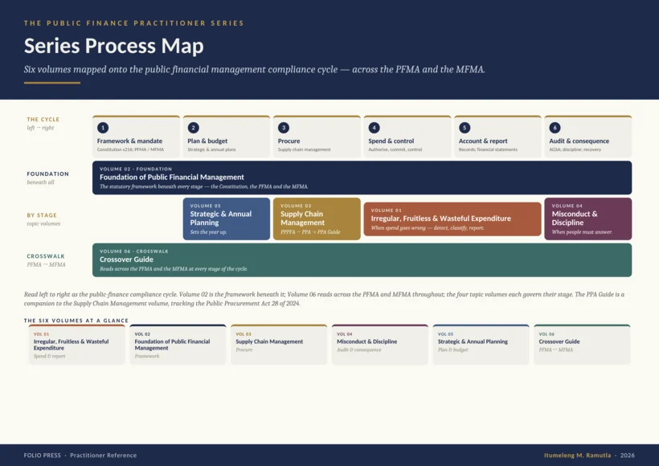Click VOL 06 Crossover Guide glance card
This screenshot has width=659, height=466.
(x=582, y=345)
